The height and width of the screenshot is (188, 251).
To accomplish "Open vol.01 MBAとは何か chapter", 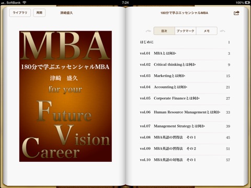I will tap(185, 53).
